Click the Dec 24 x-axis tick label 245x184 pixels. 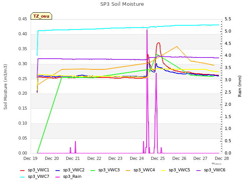pyautogui.click(x=137, y=158)
